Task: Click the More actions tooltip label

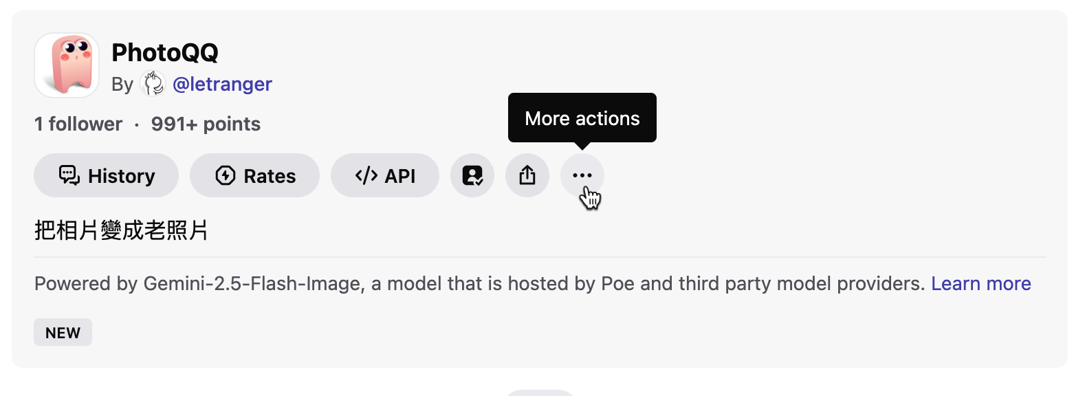Action: (x=582, y=118)
